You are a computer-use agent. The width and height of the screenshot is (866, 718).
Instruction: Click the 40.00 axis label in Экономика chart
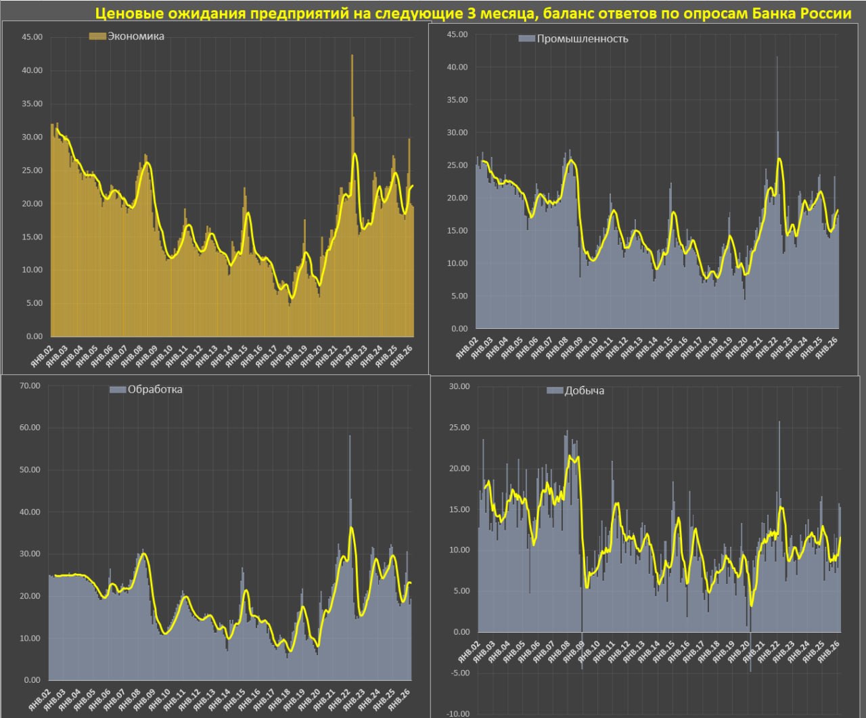32,70
